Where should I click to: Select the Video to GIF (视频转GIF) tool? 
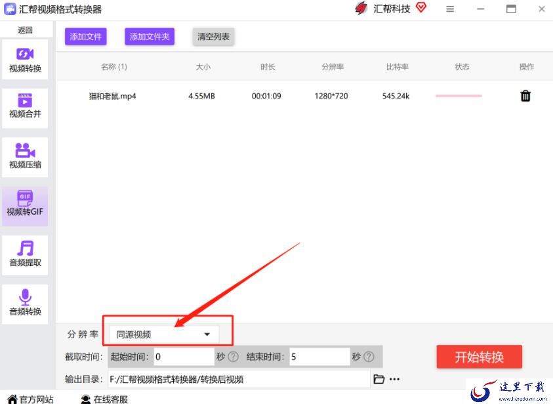pos(25,205)
